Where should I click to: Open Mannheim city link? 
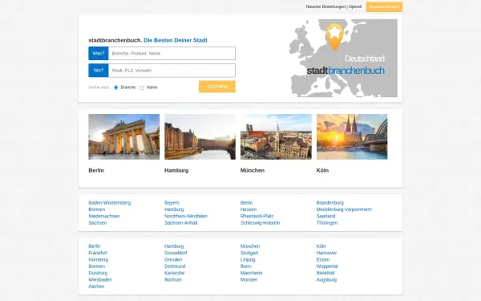(x=251, y=273)
